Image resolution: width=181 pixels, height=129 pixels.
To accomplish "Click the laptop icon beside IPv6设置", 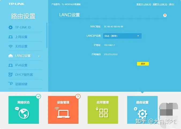I will click(11, 65).
